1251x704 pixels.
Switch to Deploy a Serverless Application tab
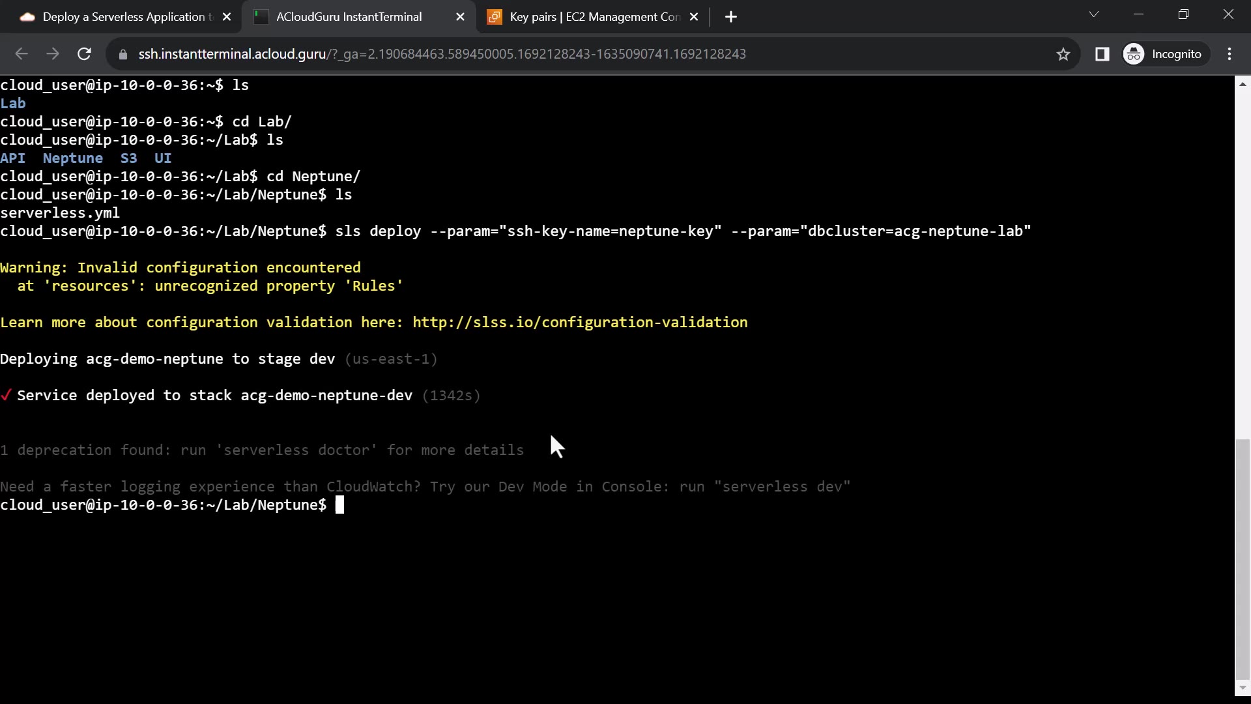coord(124,17)
